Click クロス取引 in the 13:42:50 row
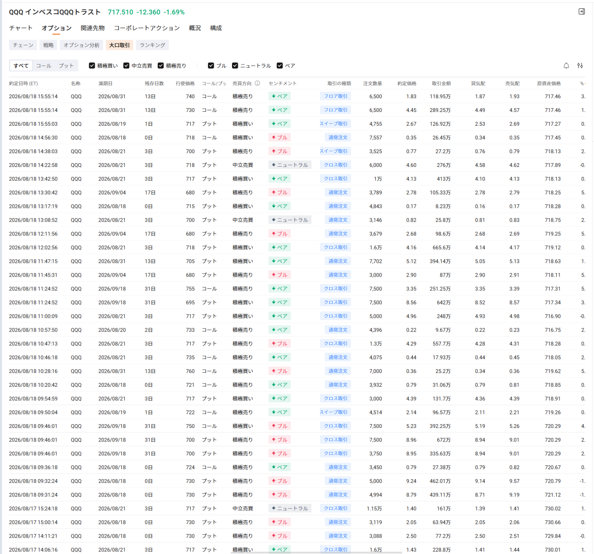The height and width of the screenshot is (554, 594). click(336, 179)
